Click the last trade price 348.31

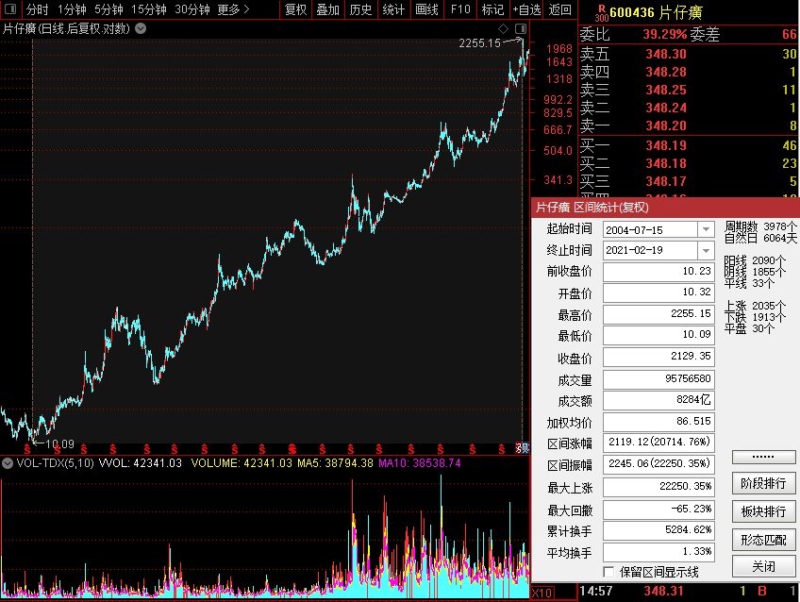coord(663,592)
